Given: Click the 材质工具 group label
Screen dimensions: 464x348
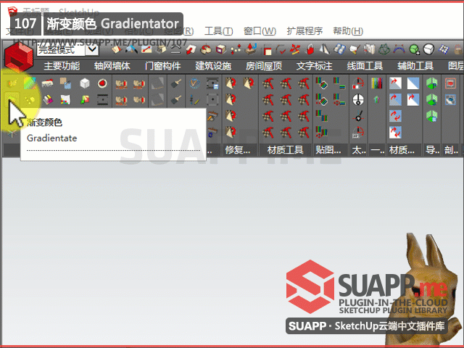Looking at the screenshot, I should [285, 150].
